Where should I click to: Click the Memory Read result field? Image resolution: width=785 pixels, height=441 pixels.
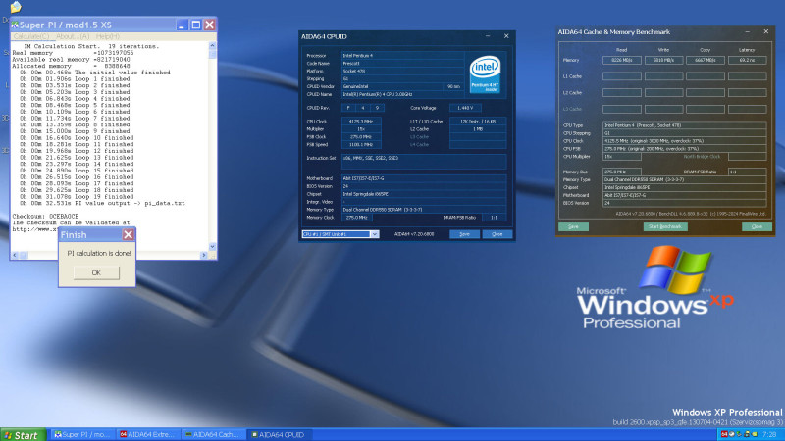tap(622, 60)
